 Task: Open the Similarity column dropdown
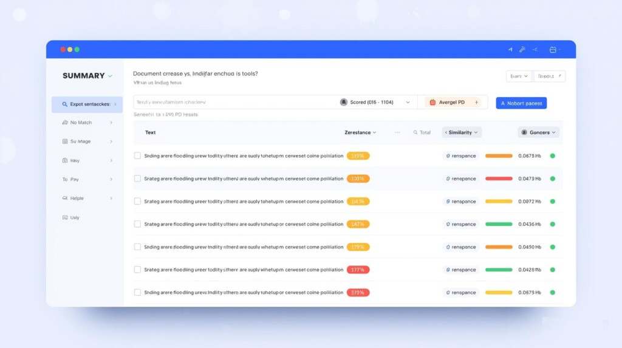[462, 132]
